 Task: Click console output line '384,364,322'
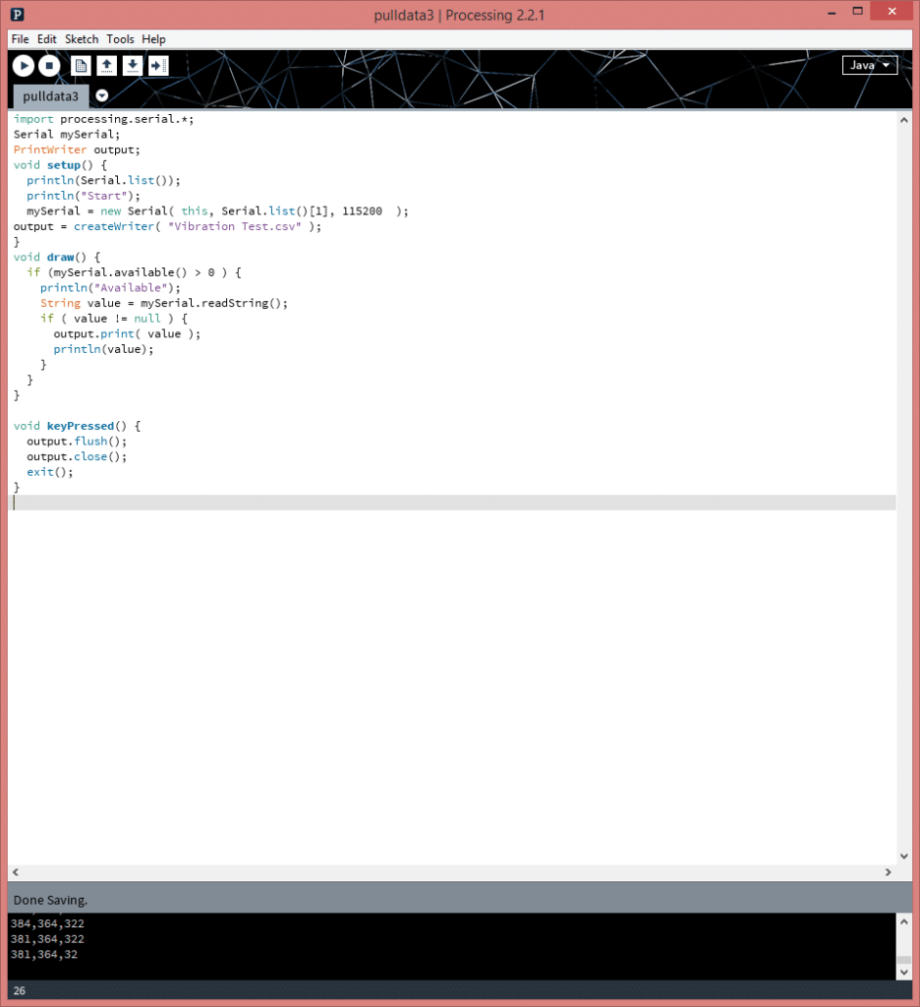pyautogui.click(x=47, y=923)
